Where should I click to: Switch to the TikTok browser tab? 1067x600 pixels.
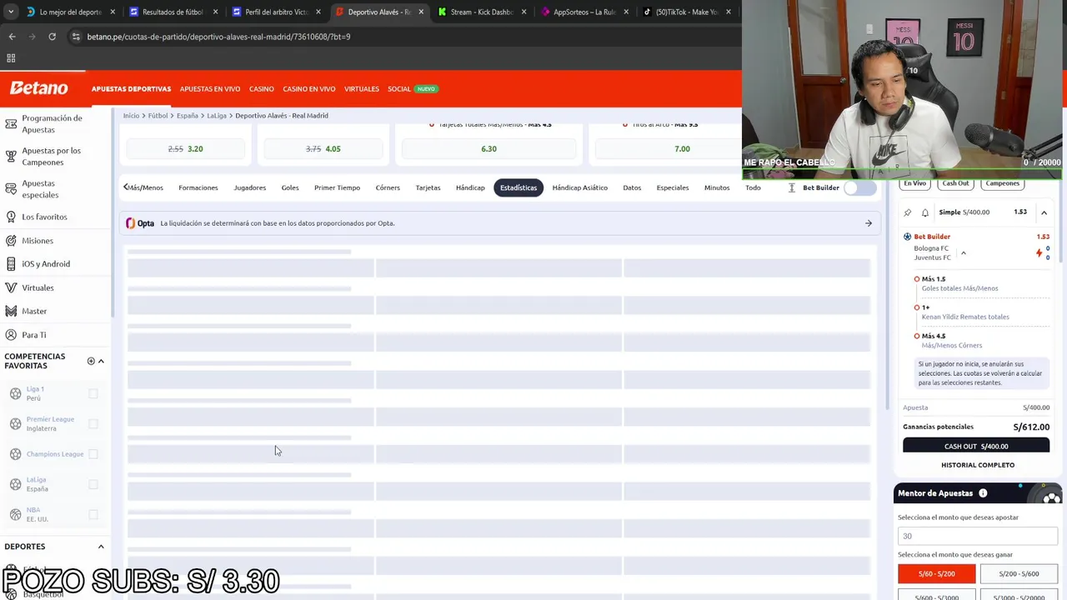pos(686,12)
